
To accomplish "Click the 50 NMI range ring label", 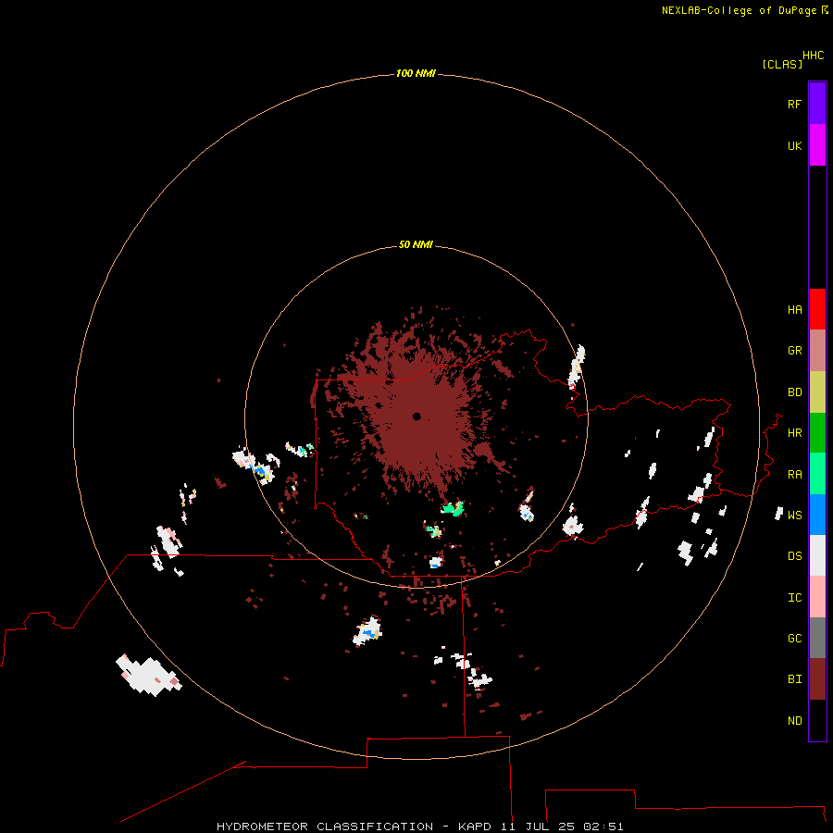I will (x=416, y=244).
